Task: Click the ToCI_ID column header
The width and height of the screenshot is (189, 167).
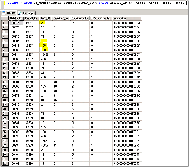Action: (x=46, y=18)
